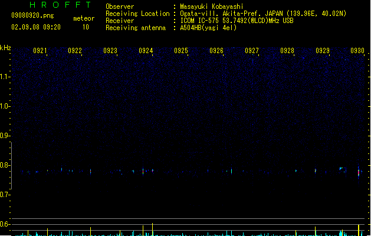Click the Receiving Location label
This screenshot has height=236, width=371.
[x=137, y=14]
